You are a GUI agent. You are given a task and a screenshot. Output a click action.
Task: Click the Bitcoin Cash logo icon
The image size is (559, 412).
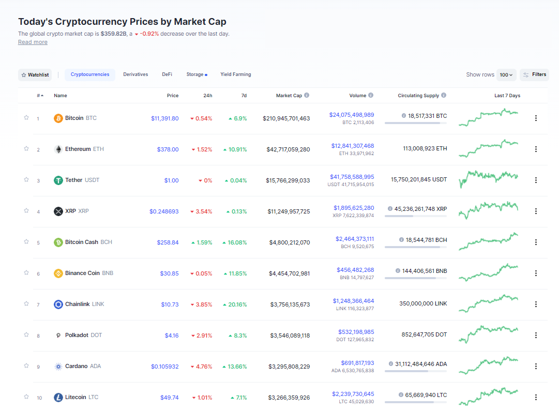[58, 242]
